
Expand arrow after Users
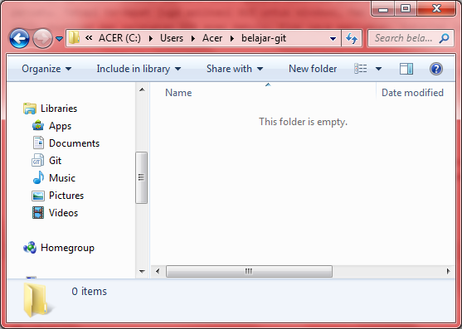pos(193,39)
